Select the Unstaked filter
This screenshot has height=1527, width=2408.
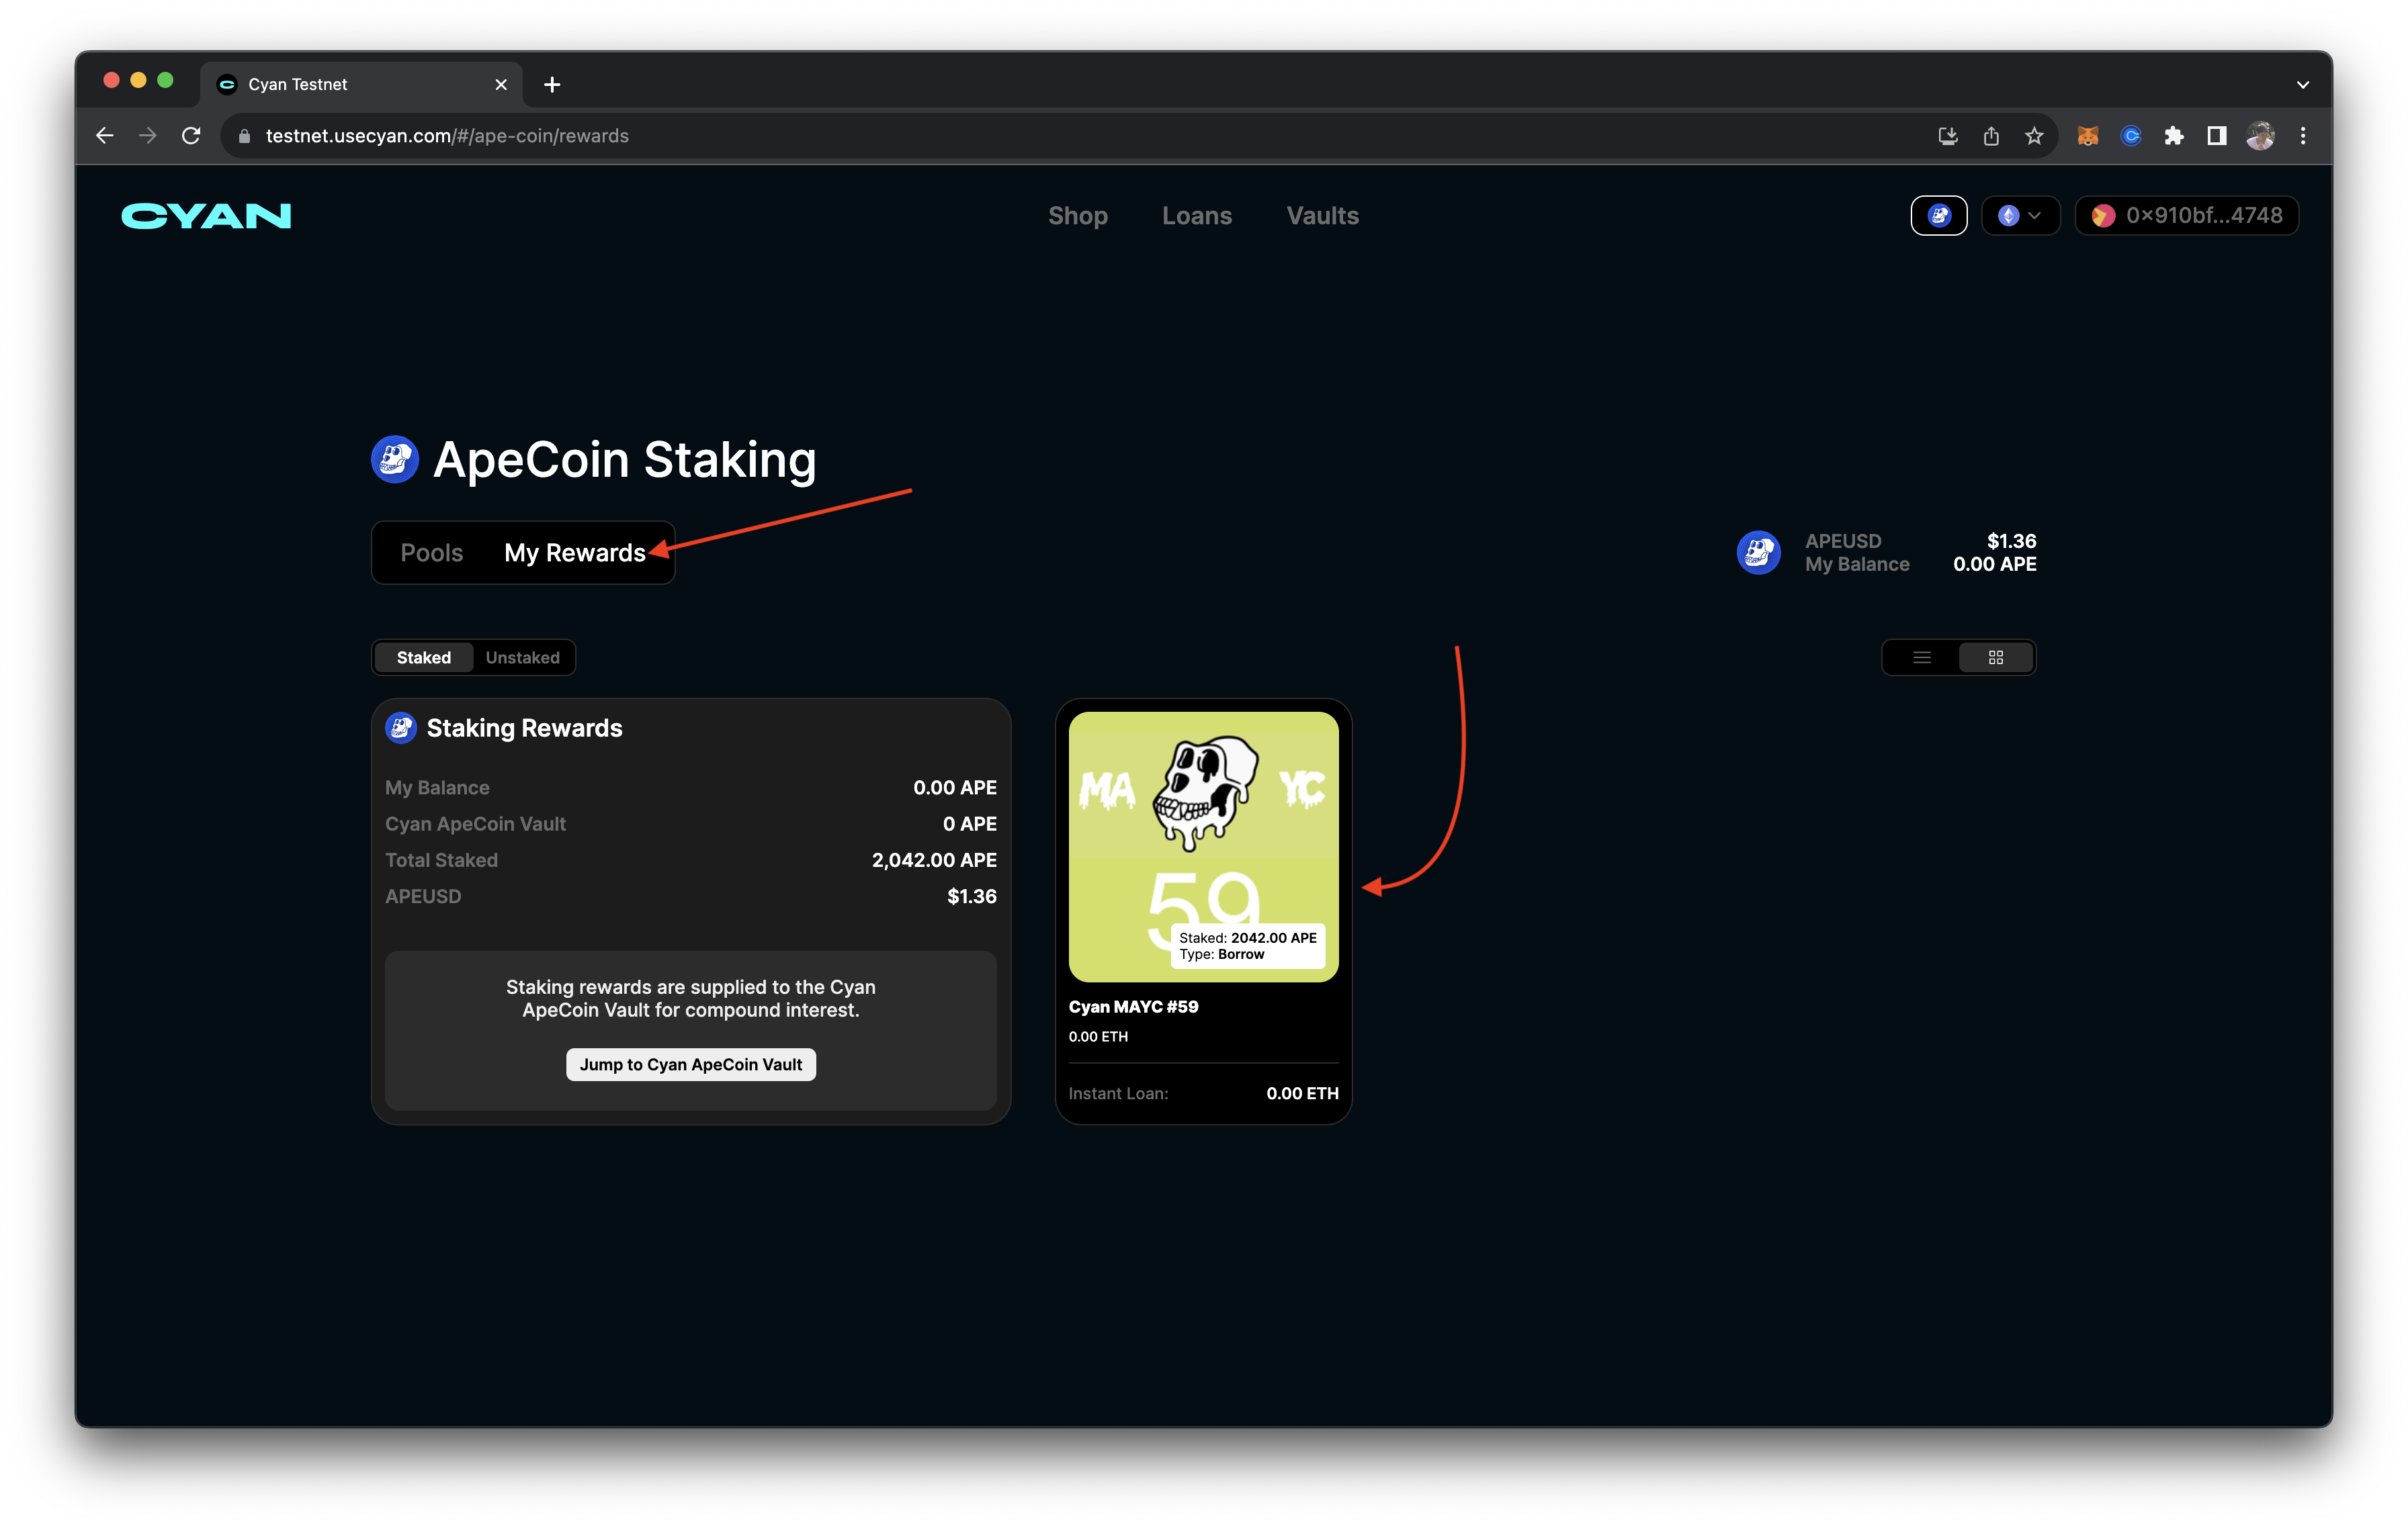522,657
